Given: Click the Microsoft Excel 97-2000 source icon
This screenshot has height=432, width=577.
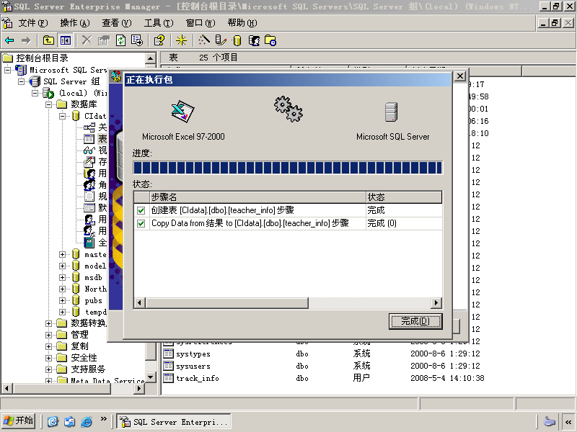Looking at the screenshot, I should tap(182, 112).
